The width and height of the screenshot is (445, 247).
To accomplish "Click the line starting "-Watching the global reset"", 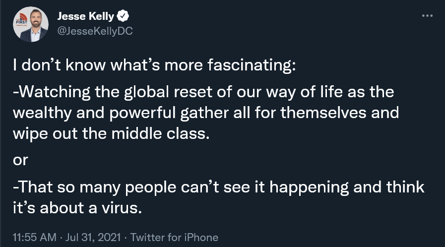I will coord(203,92).
